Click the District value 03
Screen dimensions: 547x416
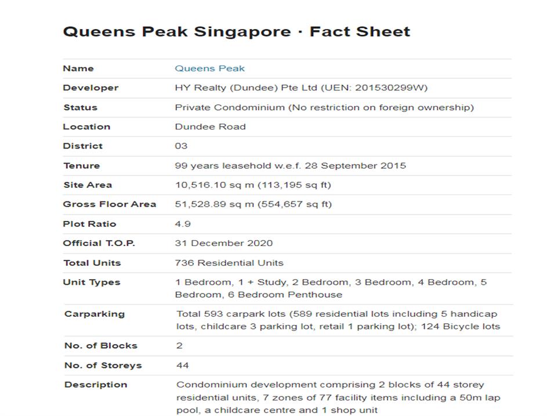(181, 146)
